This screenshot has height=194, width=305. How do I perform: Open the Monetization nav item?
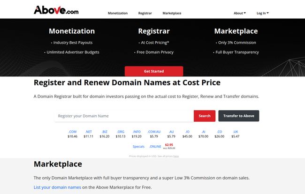click(118, 13)
